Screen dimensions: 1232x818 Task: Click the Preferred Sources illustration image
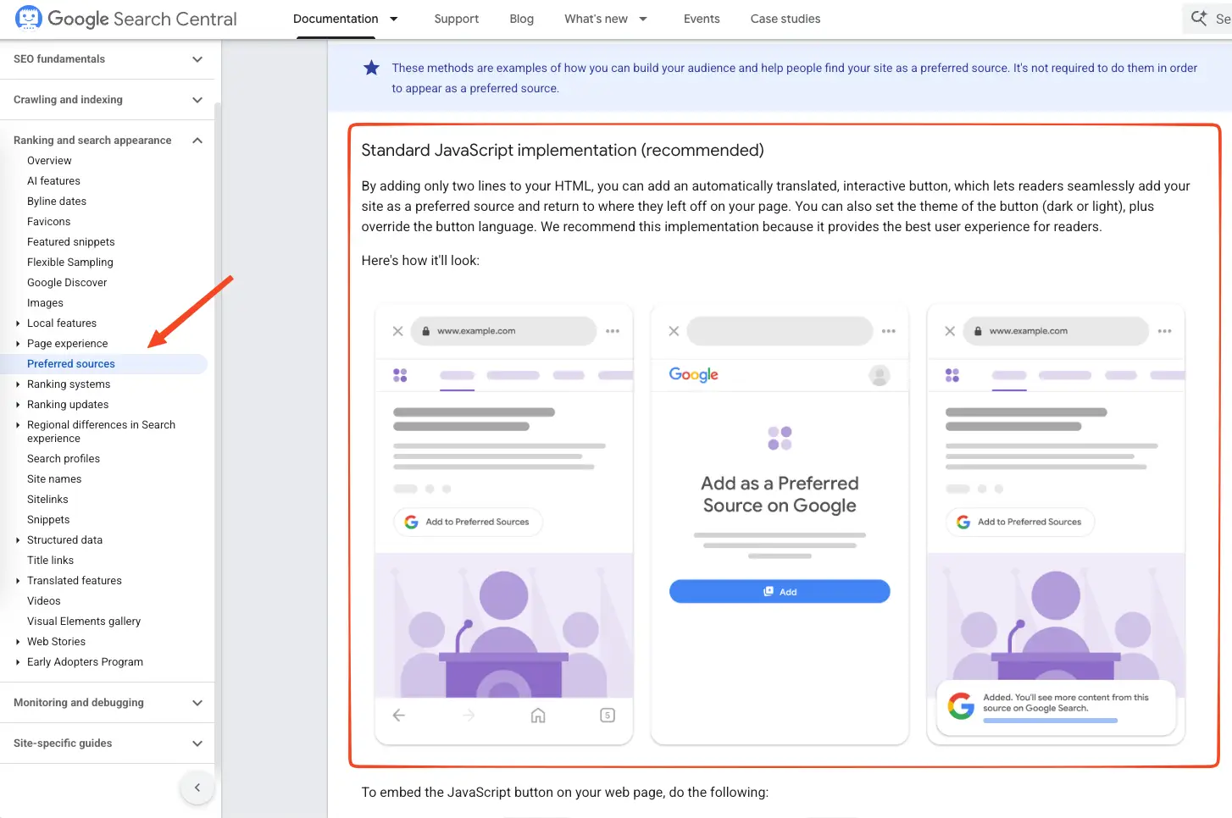coord(780,525)
